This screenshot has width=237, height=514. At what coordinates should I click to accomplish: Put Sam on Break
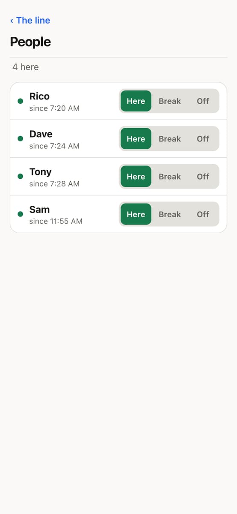coord(169,214)
